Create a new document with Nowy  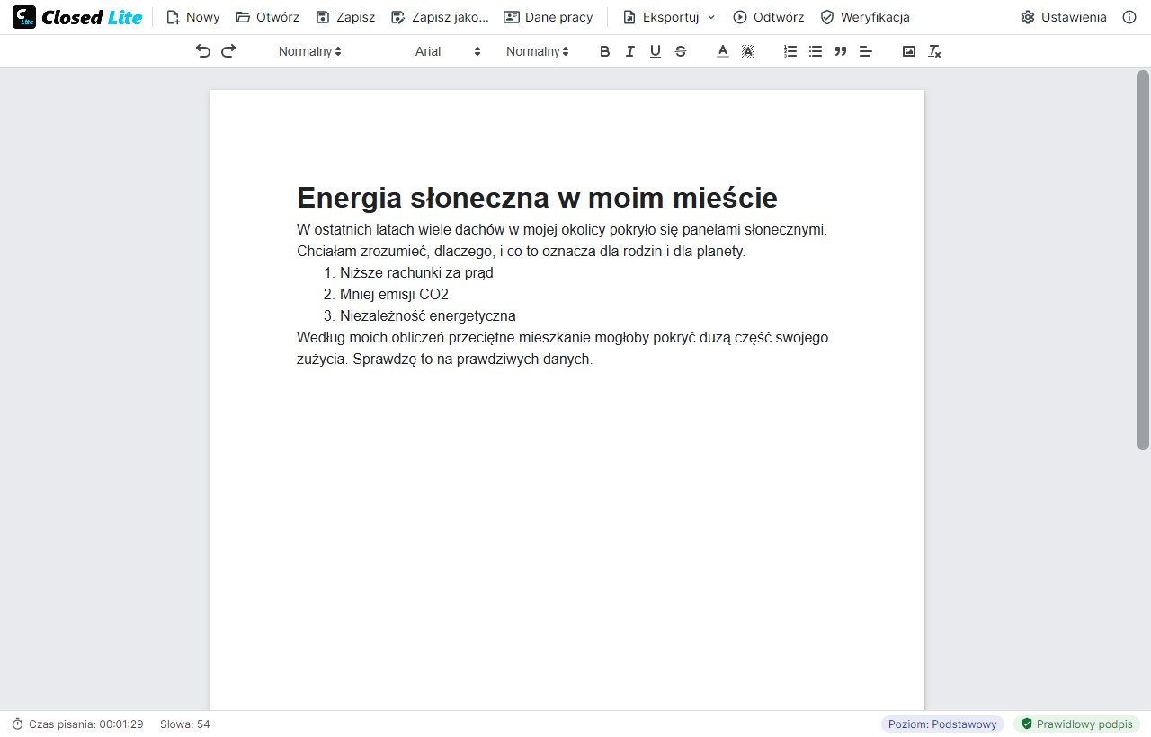pos(192,17)
